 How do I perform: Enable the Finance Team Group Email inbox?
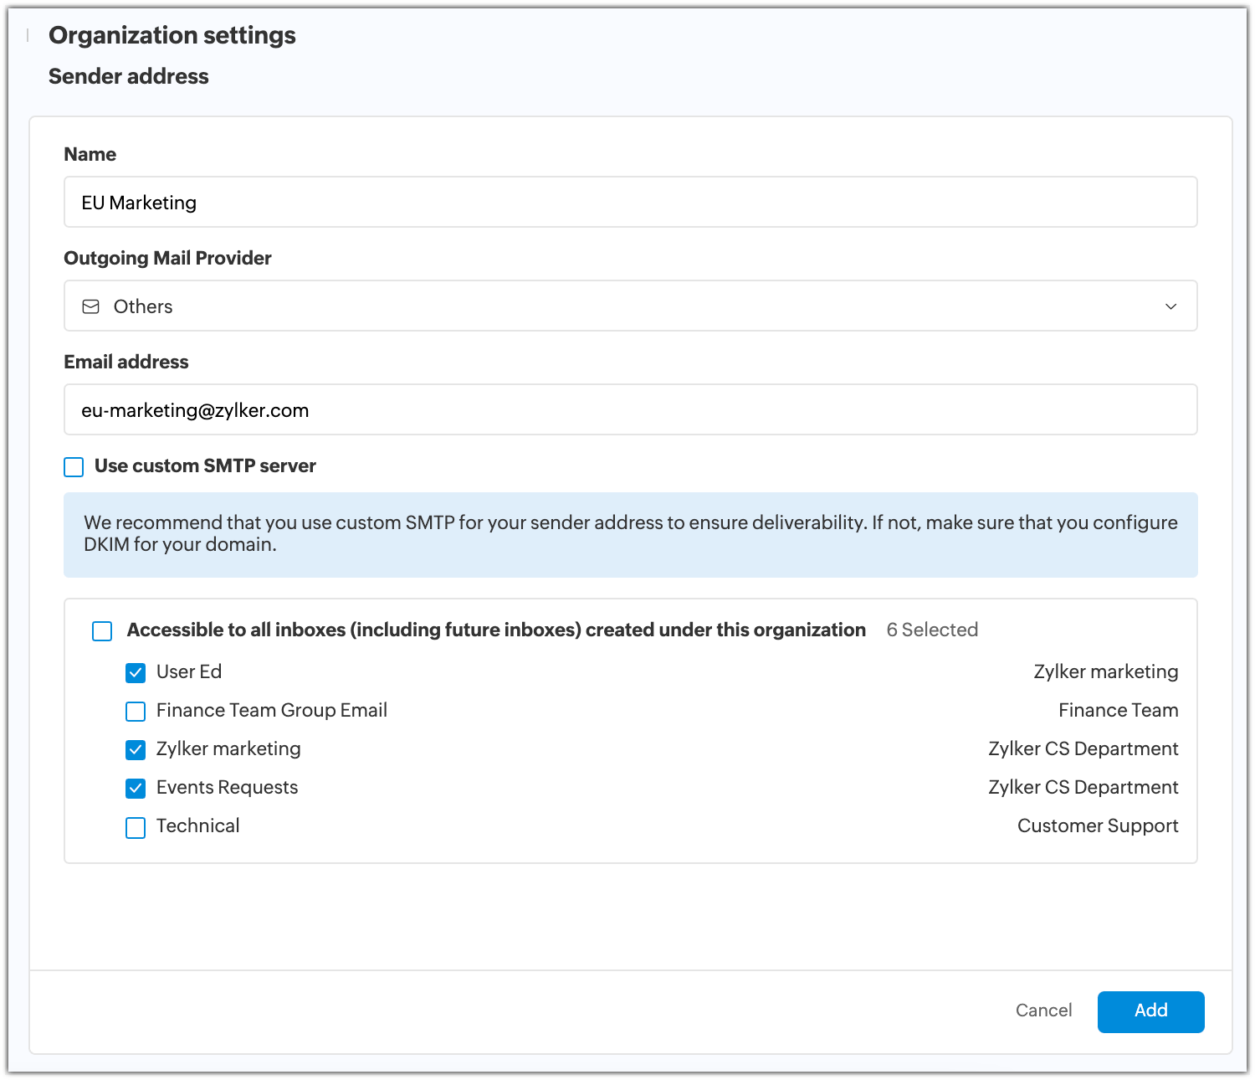click(x=136, y=711)
